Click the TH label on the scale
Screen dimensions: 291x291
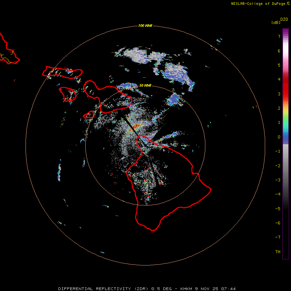click(x=278, y=252)
